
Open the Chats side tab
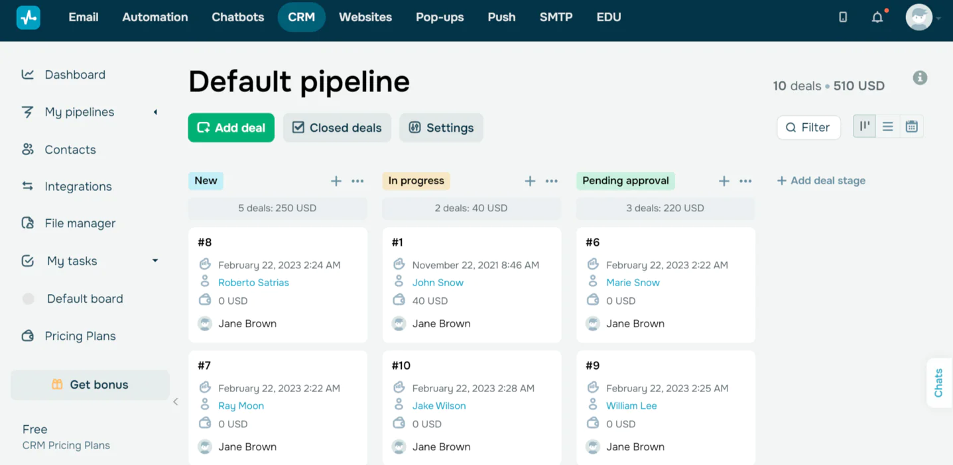click(939, 383)
